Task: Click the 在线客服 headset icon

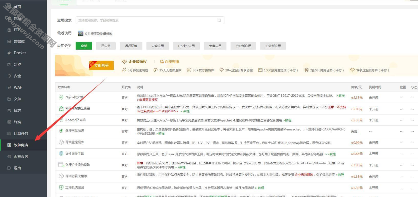Action: click(x=162, y=62)
